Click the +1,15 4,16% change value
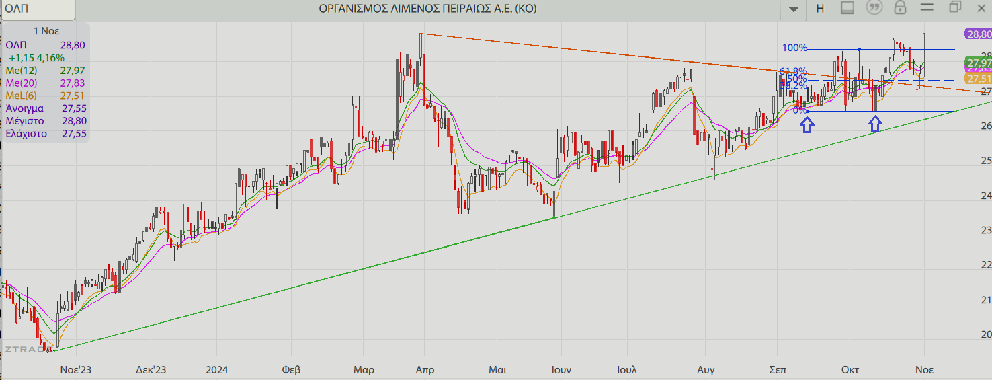The height and width of the screenshot is (380, 992). click(37, 57)
